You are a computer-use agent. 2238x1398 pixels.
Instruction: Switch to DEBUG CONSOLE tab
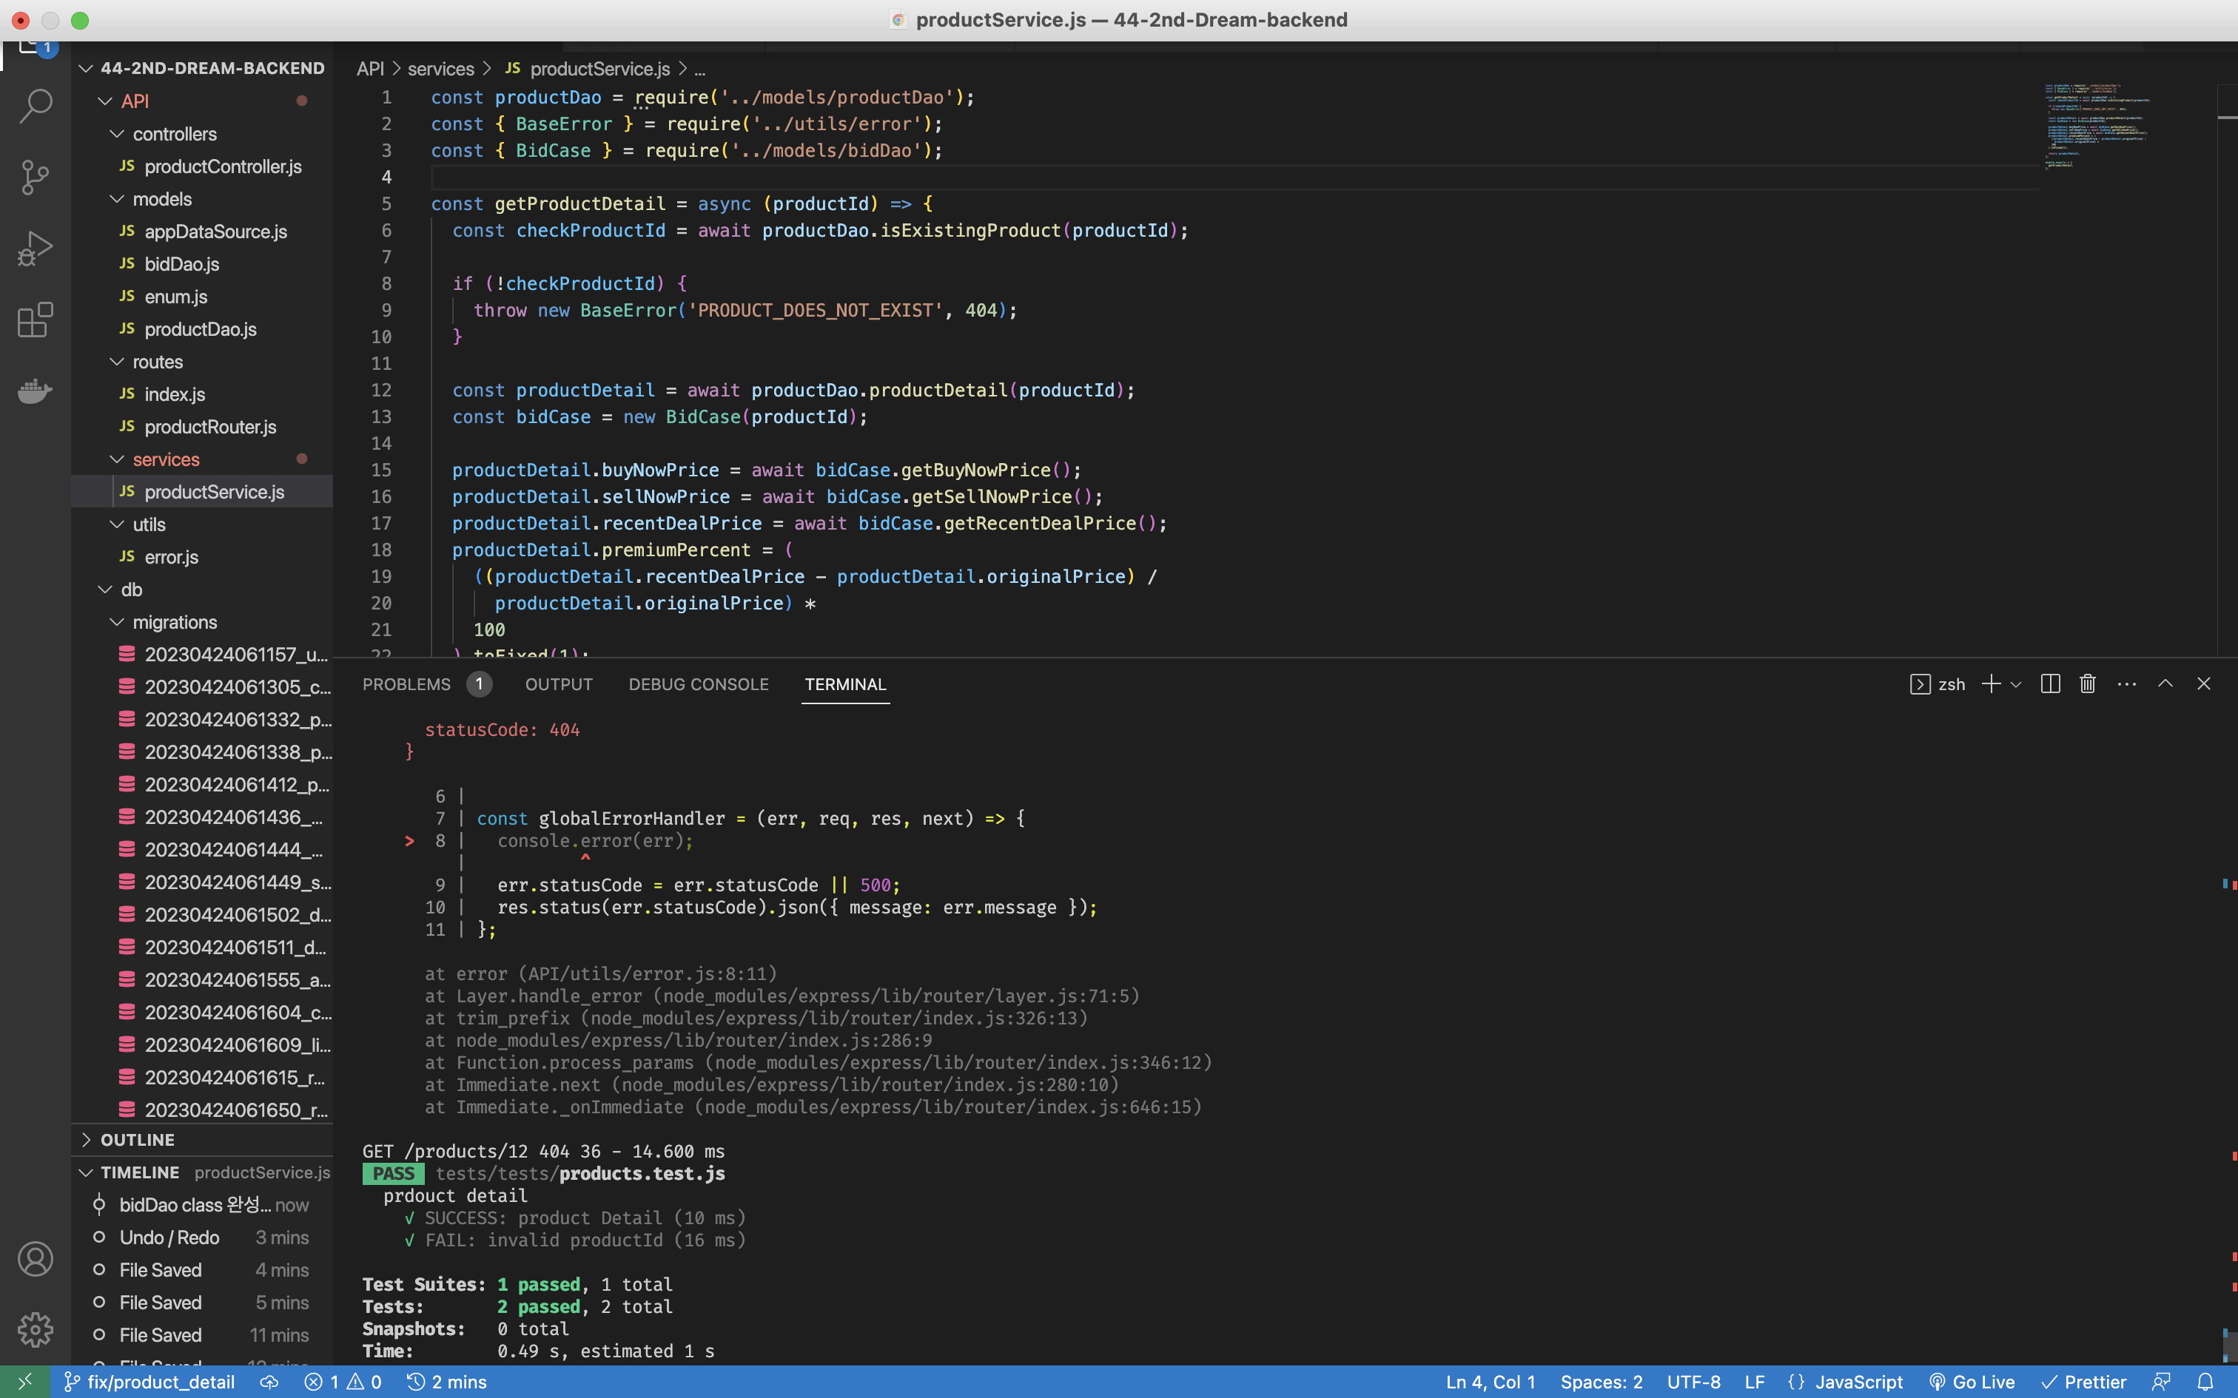coord(698,684)
